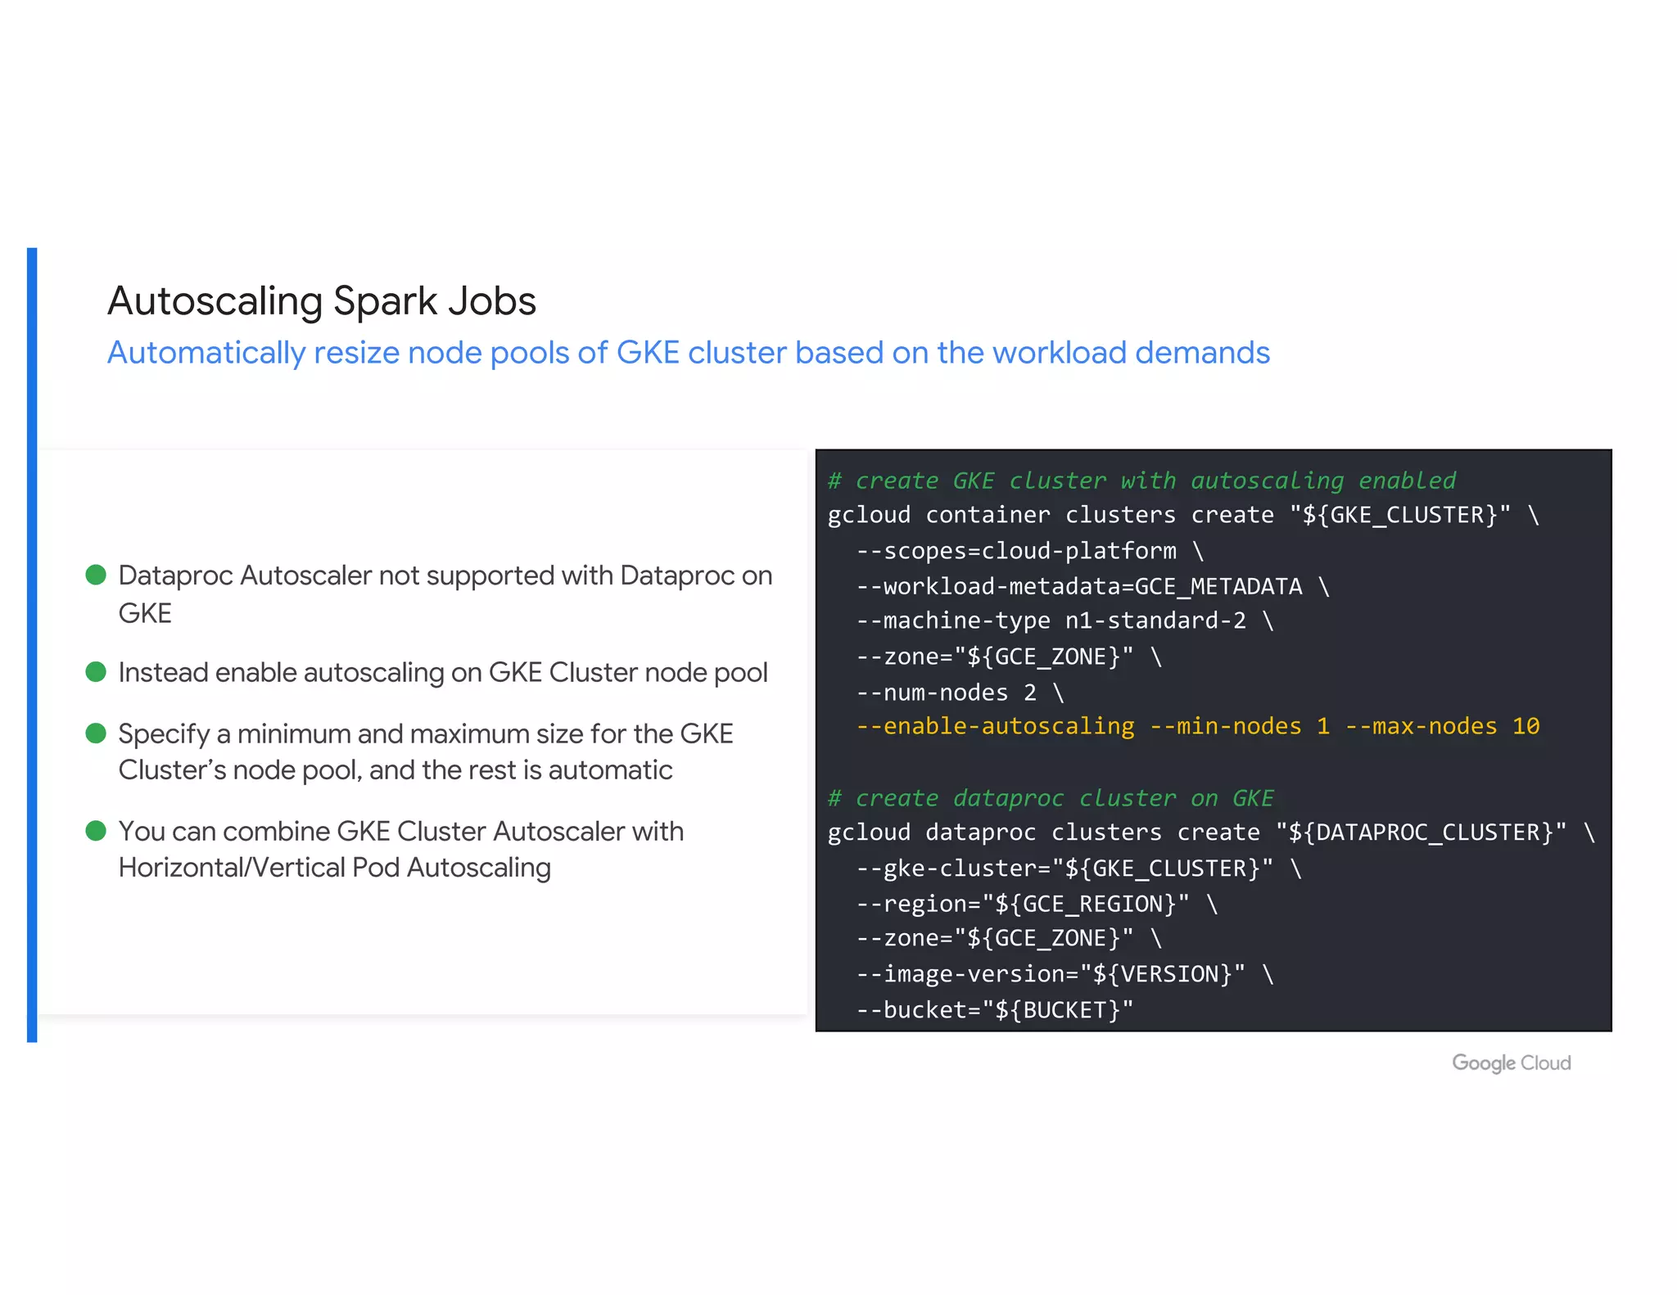The width and height of the screenshot is (1677, 1295).
Task: Click the green bullet beside 'Specify a minimum'
Action: [x=96, y=733]
